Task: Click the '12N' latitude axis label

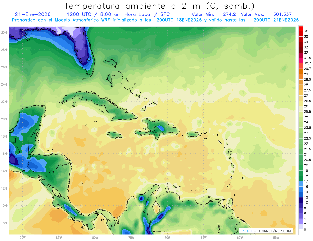Action: (4, 188)
